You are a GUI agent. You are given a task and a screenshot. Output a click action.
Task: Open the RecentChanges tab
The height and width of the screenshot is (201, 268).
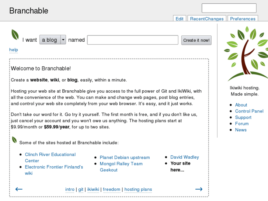[207, 19]
